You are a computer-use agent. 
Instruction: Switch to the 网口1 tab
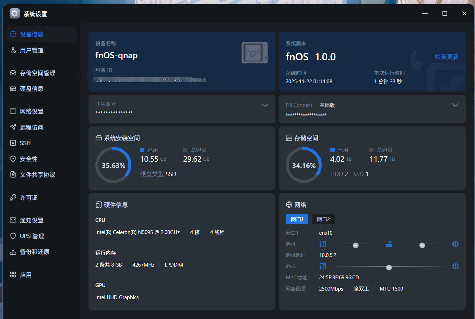(297, 219)
